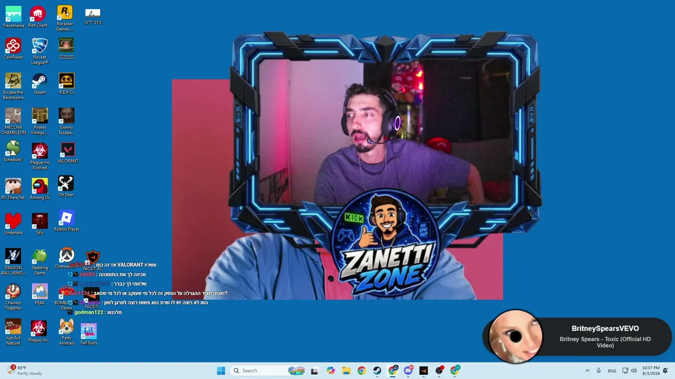
Task: Switch the ENG input language indicator
Action: 612,371
